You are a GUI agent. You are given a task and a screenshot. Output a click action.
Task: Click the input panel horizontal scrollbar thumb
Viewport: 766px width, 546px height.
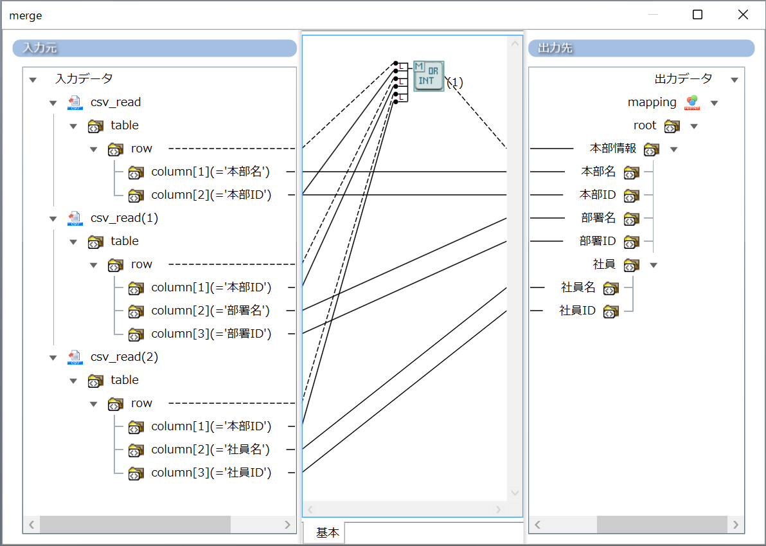[x=136, y=525]
